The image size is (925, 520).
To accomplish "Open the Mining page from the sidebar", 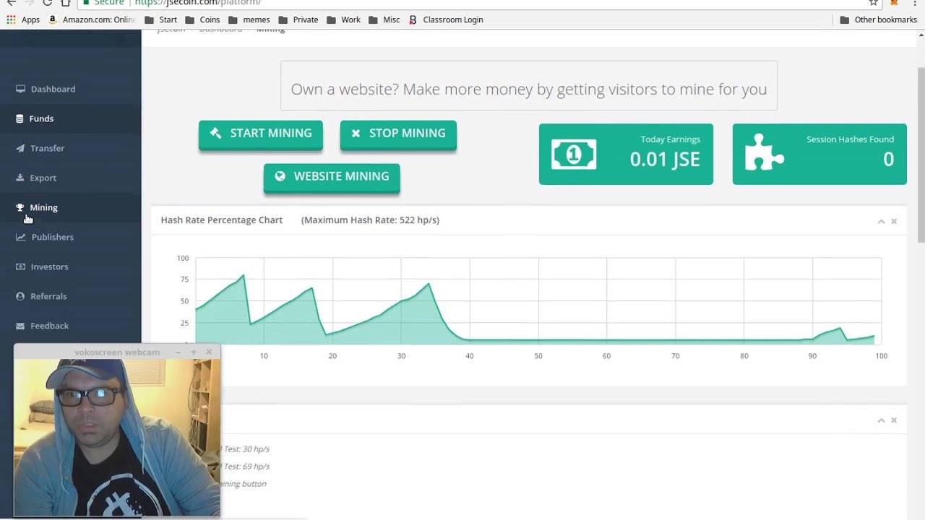I will coord(43,207).
